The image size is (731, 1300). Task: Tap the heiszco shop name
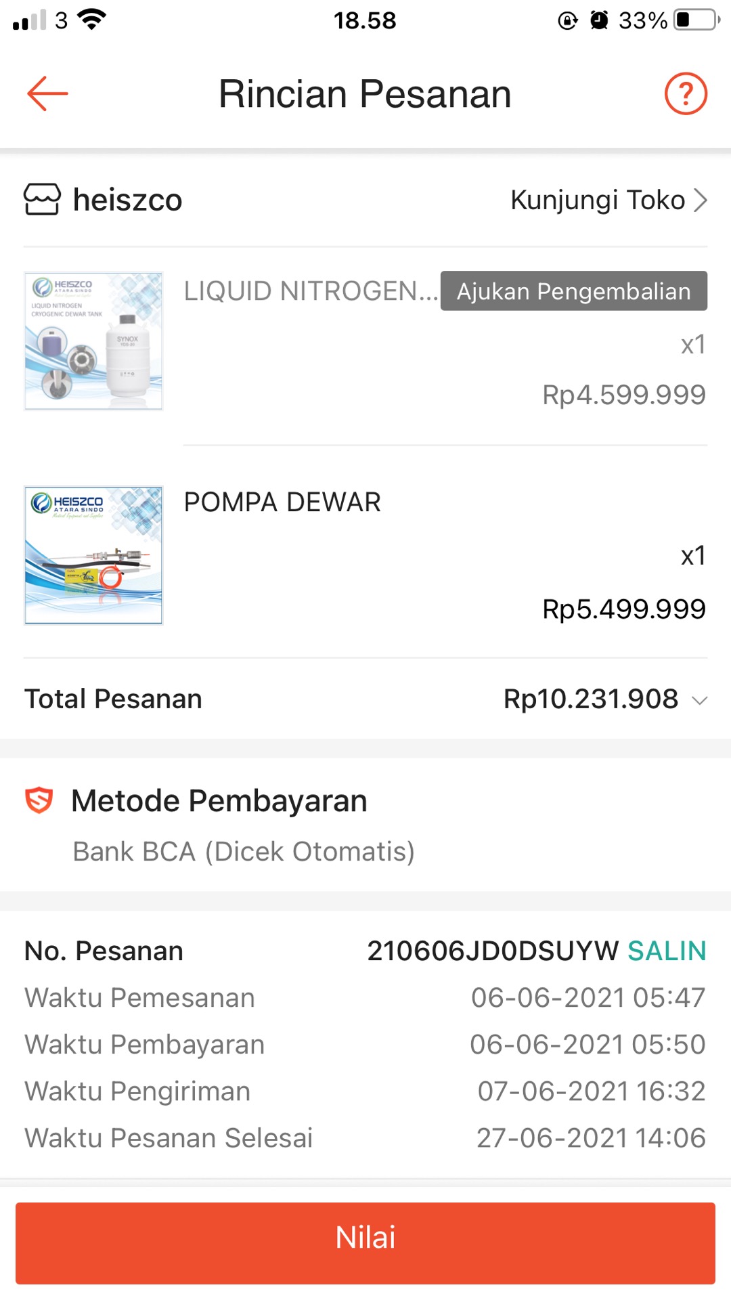[128, 200]
